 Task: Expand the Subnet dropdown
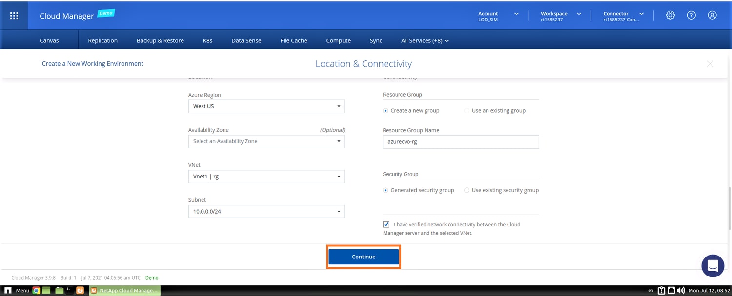[x=266, y=212]
